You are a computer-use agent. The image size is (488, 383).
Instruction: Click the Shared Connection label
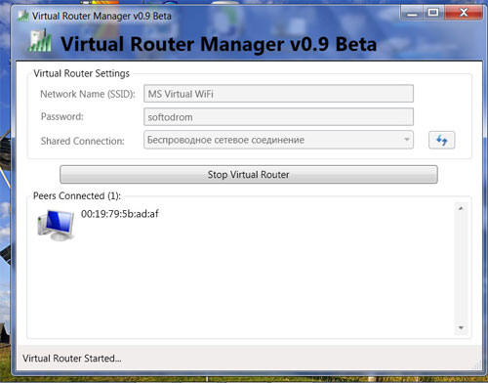(83, 141)
